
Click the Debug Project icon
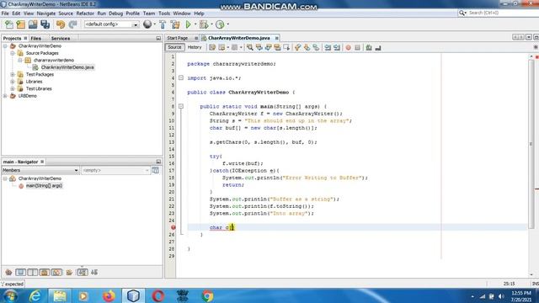pos(204,24)
